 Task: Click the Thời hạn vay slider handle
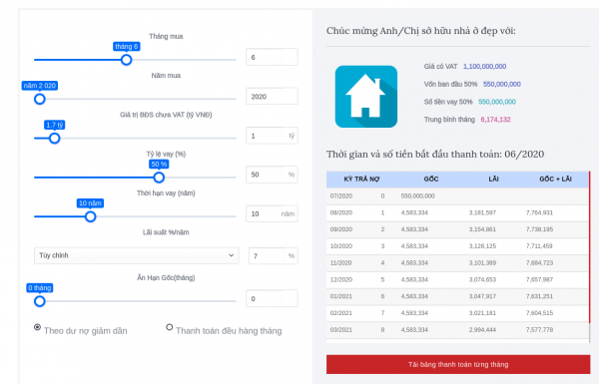[x=91, y=216]
